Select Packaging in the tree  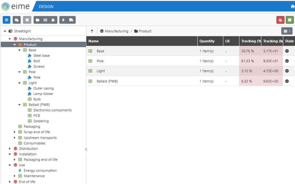[x=32, y=127]
